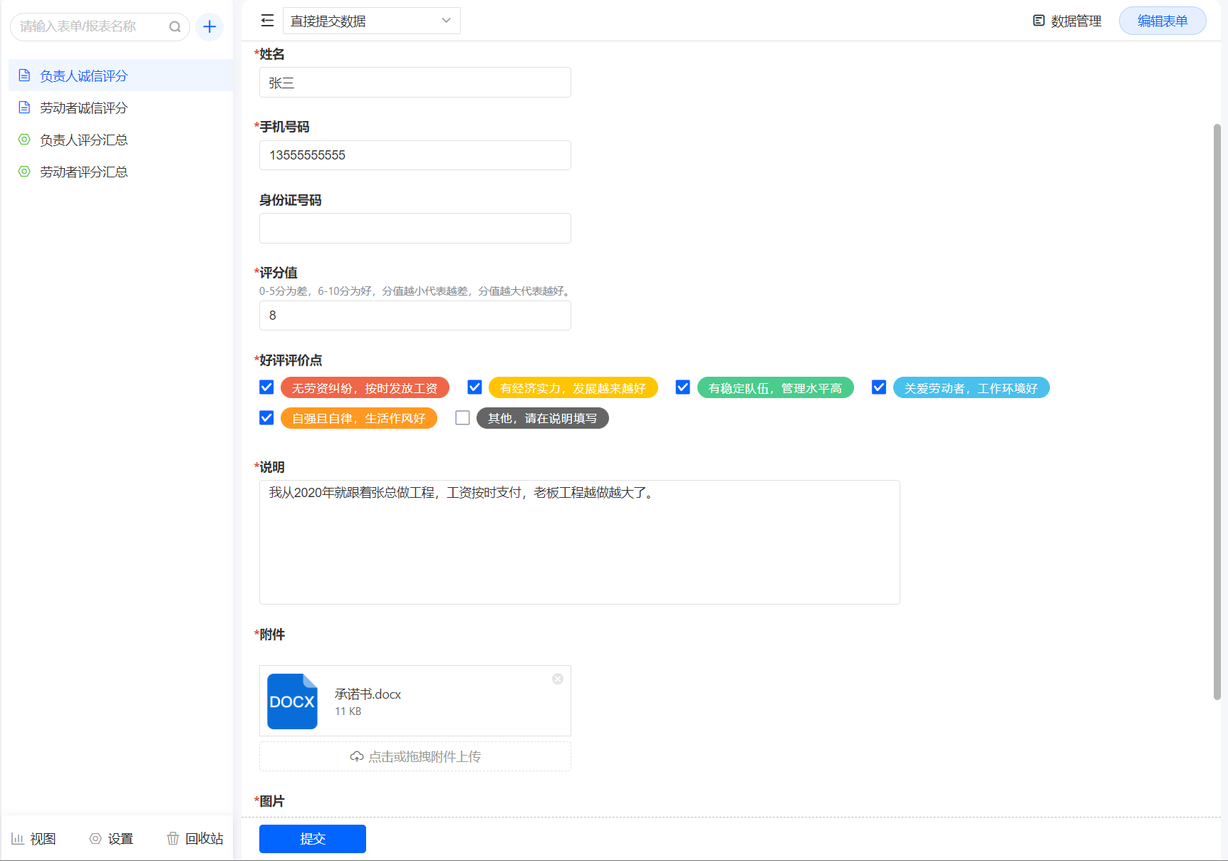Screen dimensions: 1228x861
Task: Click the vertical scrollbar on the right
Action: [x=1217, y=412]
